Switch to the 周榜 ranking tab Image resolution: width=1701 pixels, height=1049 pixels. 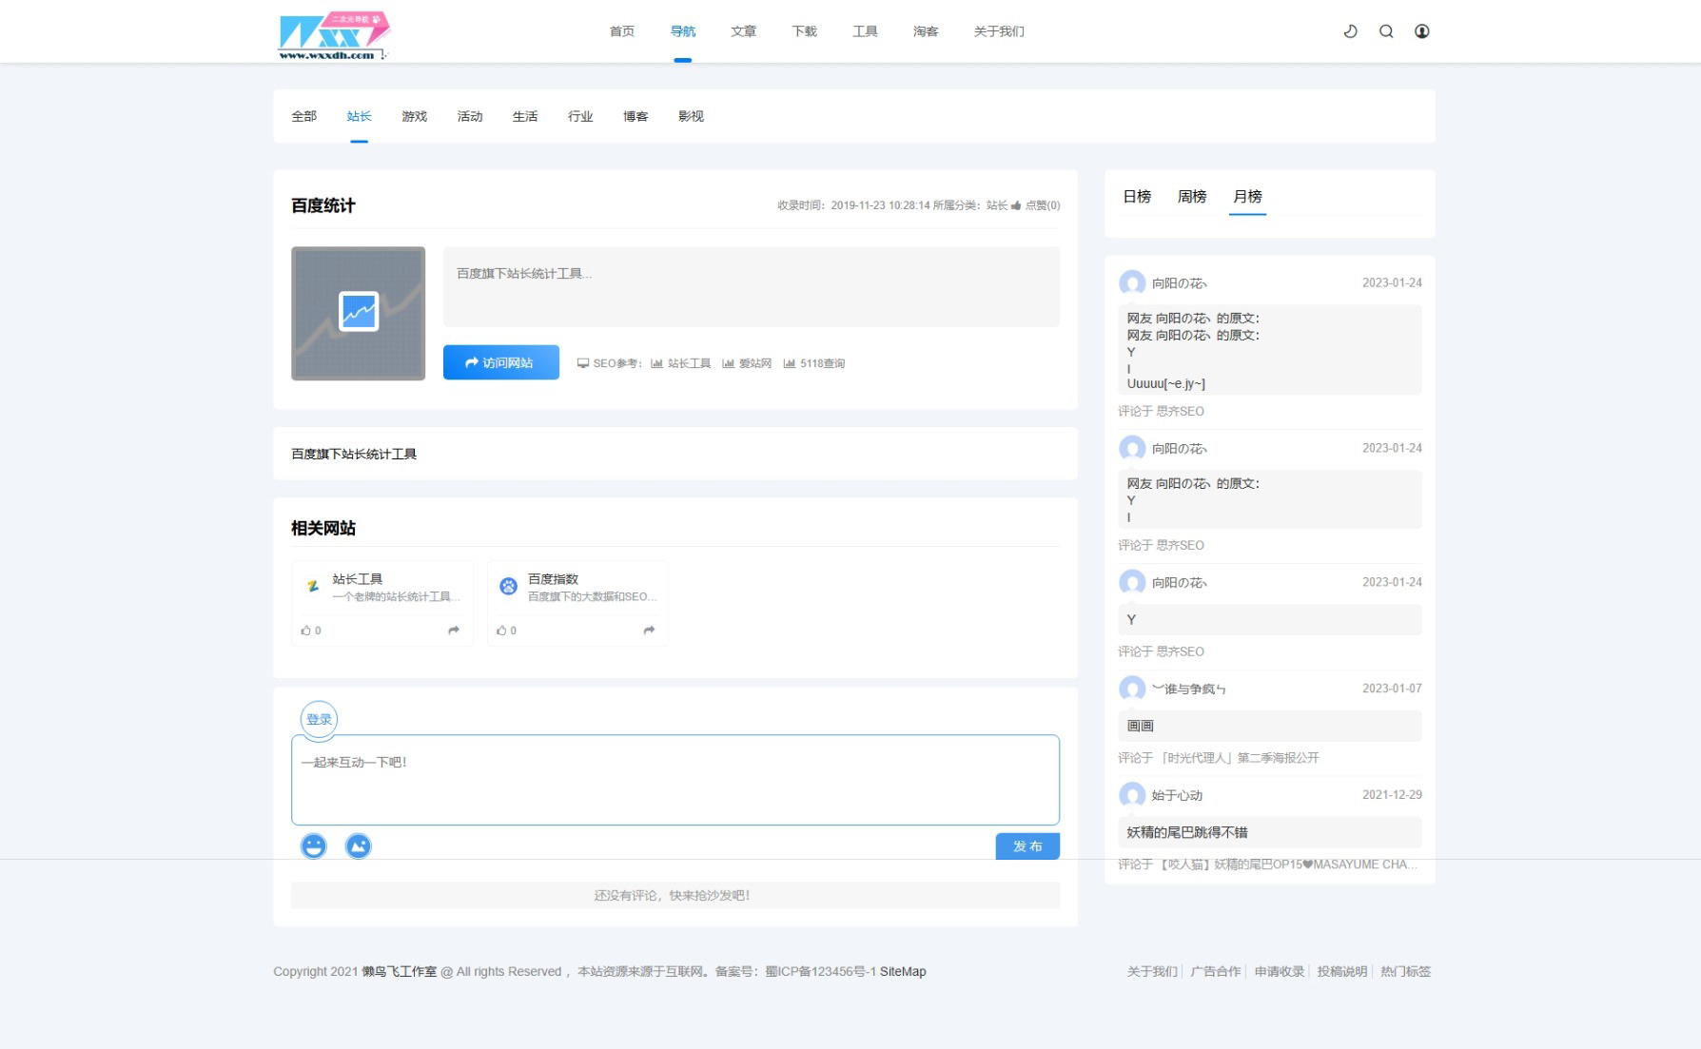[x=1192, y=197]
